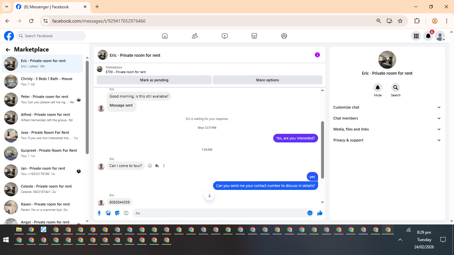Open more options for tour message
The image size is (454, 255).
[x=164, y=166]
